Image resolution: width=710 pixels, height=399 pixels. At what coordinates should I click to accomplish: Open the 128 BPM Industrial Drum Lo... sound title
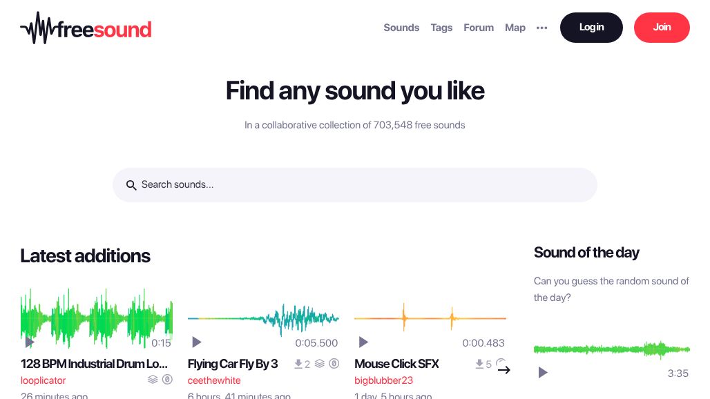click(94, 364)
